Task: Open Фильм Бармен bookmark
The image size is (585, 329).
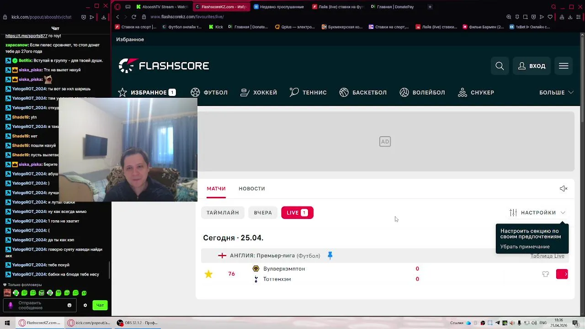Action: 483,27
